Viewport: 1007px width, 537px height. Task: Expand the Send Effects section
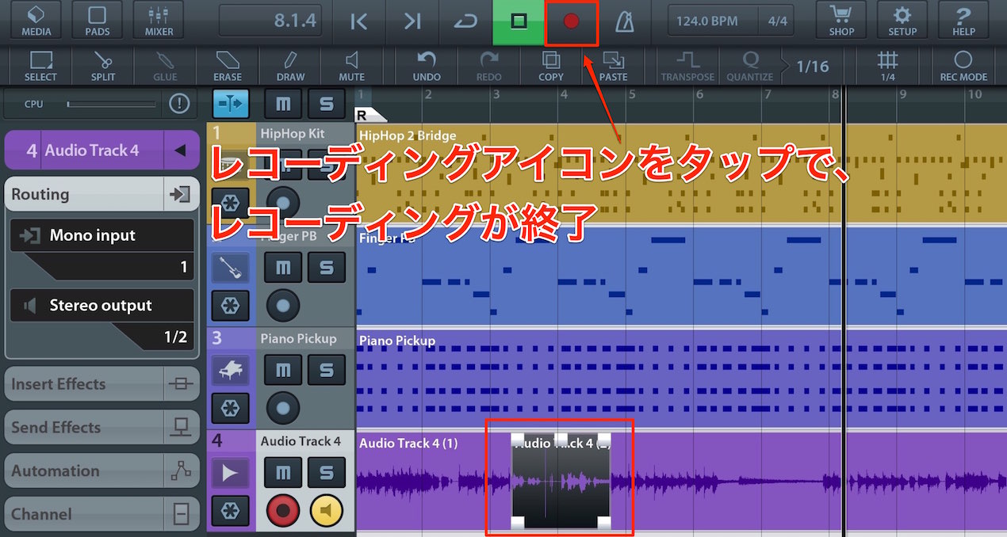(101, 428)
